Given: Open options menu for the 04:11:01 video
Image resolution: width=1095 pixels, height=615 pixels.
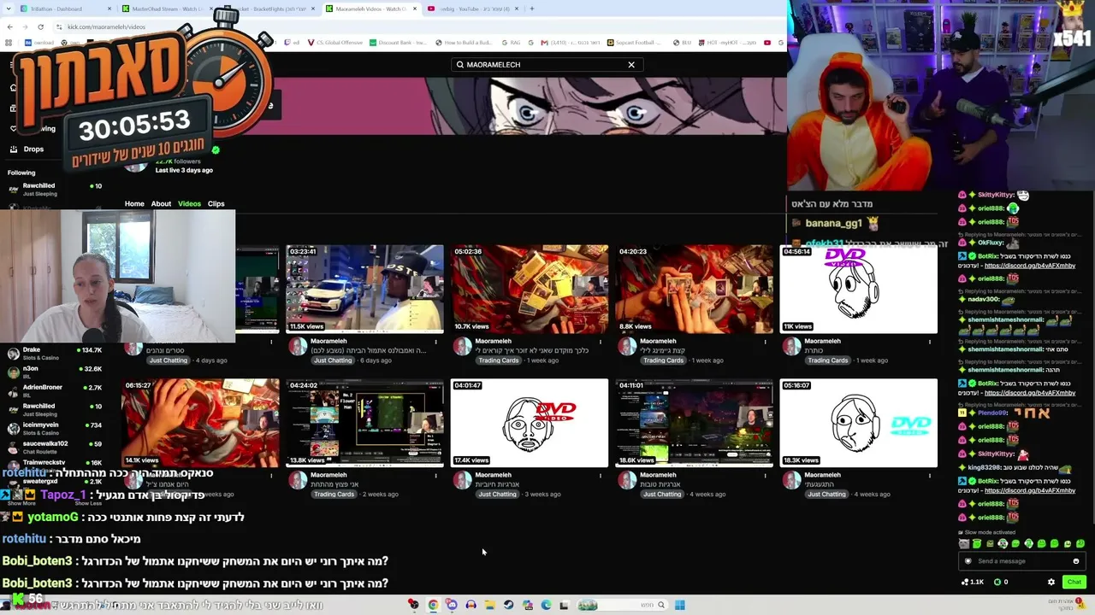Looking at the screenshot, I should click(766, 476).
